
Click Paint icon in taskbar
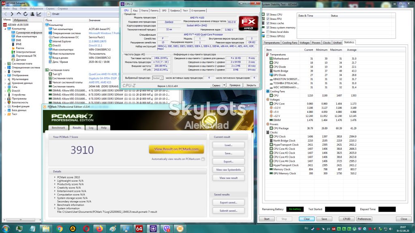(113, 229)
